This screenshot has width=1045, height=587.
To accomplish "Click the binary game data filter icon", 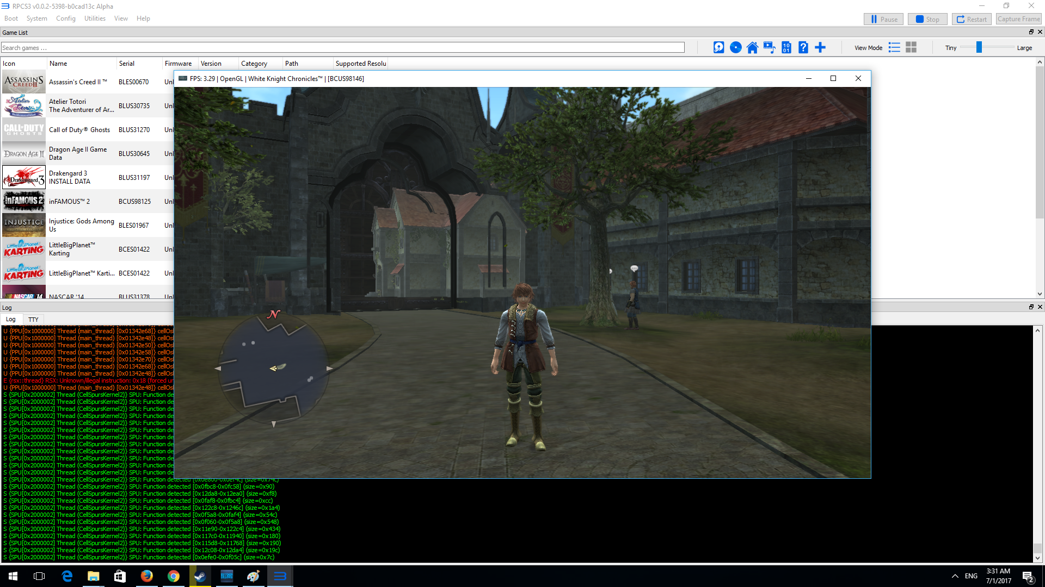I will (x=786, y=48).
